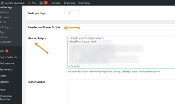This screenshot has width=175, height=104.
Task: Open the Performance menu in admin bar
Action: coord(84,3)
